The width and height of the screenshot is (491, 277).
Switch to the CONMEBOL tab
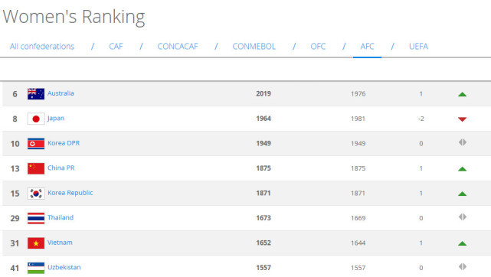coord(254,46)
